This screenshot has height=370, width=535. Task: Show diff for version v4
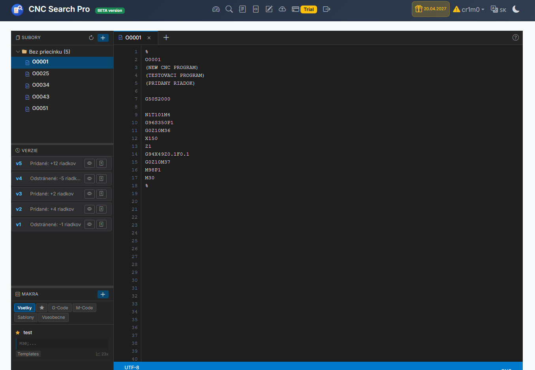pyautogui.click(x=101, y=178)
